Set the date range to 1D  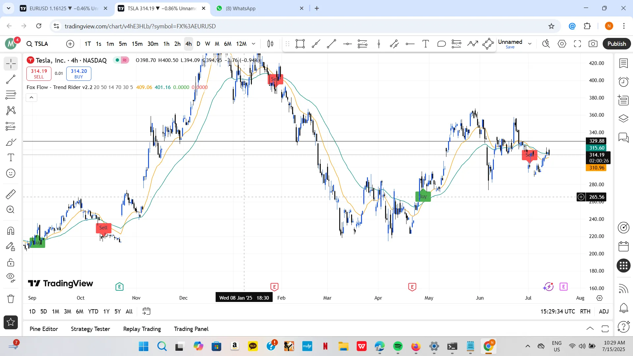coord(32,311)
